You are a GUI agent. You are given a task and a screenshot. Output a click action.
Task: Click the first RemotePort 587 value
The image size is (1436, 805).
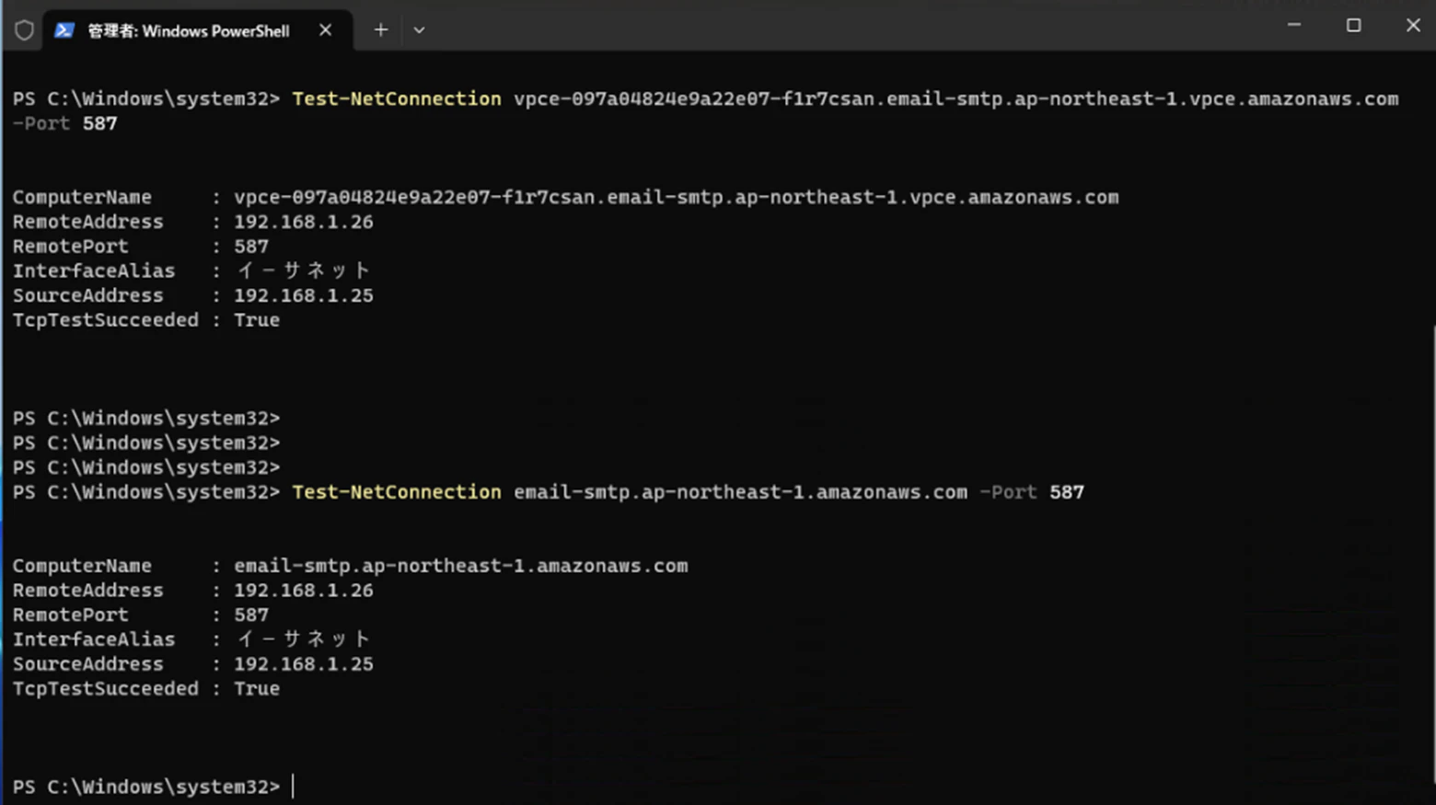pyautogui.click(x=251, y=247)
